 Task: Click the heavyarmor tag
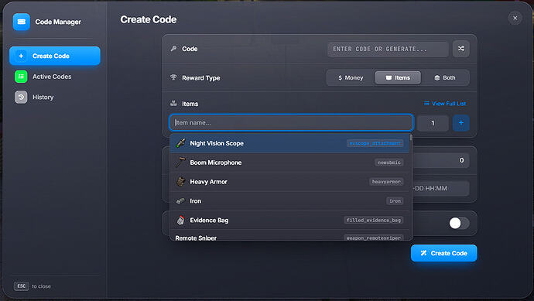pos(386,182)
